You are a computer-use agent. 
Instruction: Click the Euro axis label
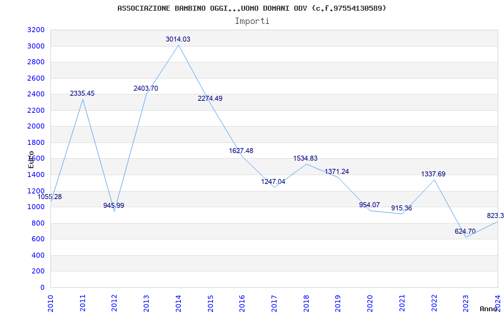click(31, 159)
